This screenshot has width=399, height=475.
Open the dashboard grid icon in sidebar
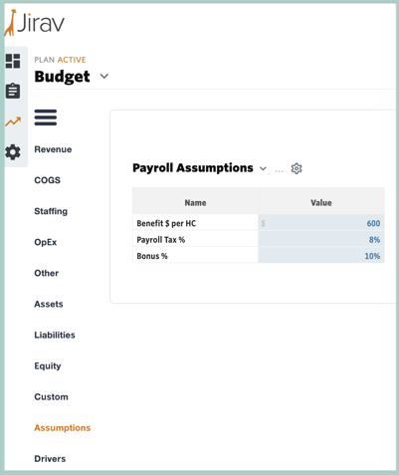[x=13, y=61]
